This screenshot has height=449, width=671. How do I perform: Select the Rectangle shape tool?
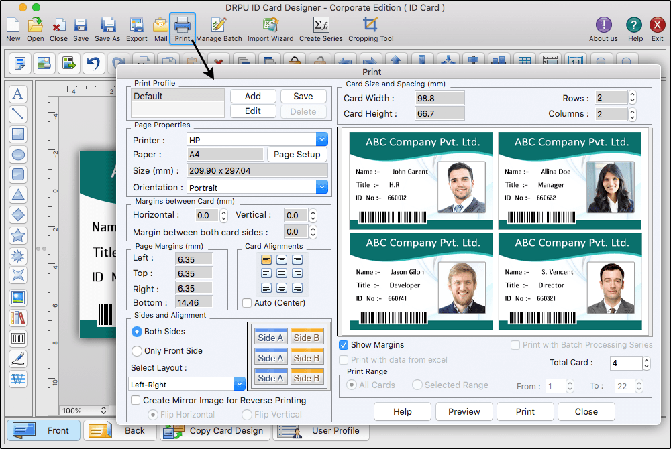pos(18,134)
